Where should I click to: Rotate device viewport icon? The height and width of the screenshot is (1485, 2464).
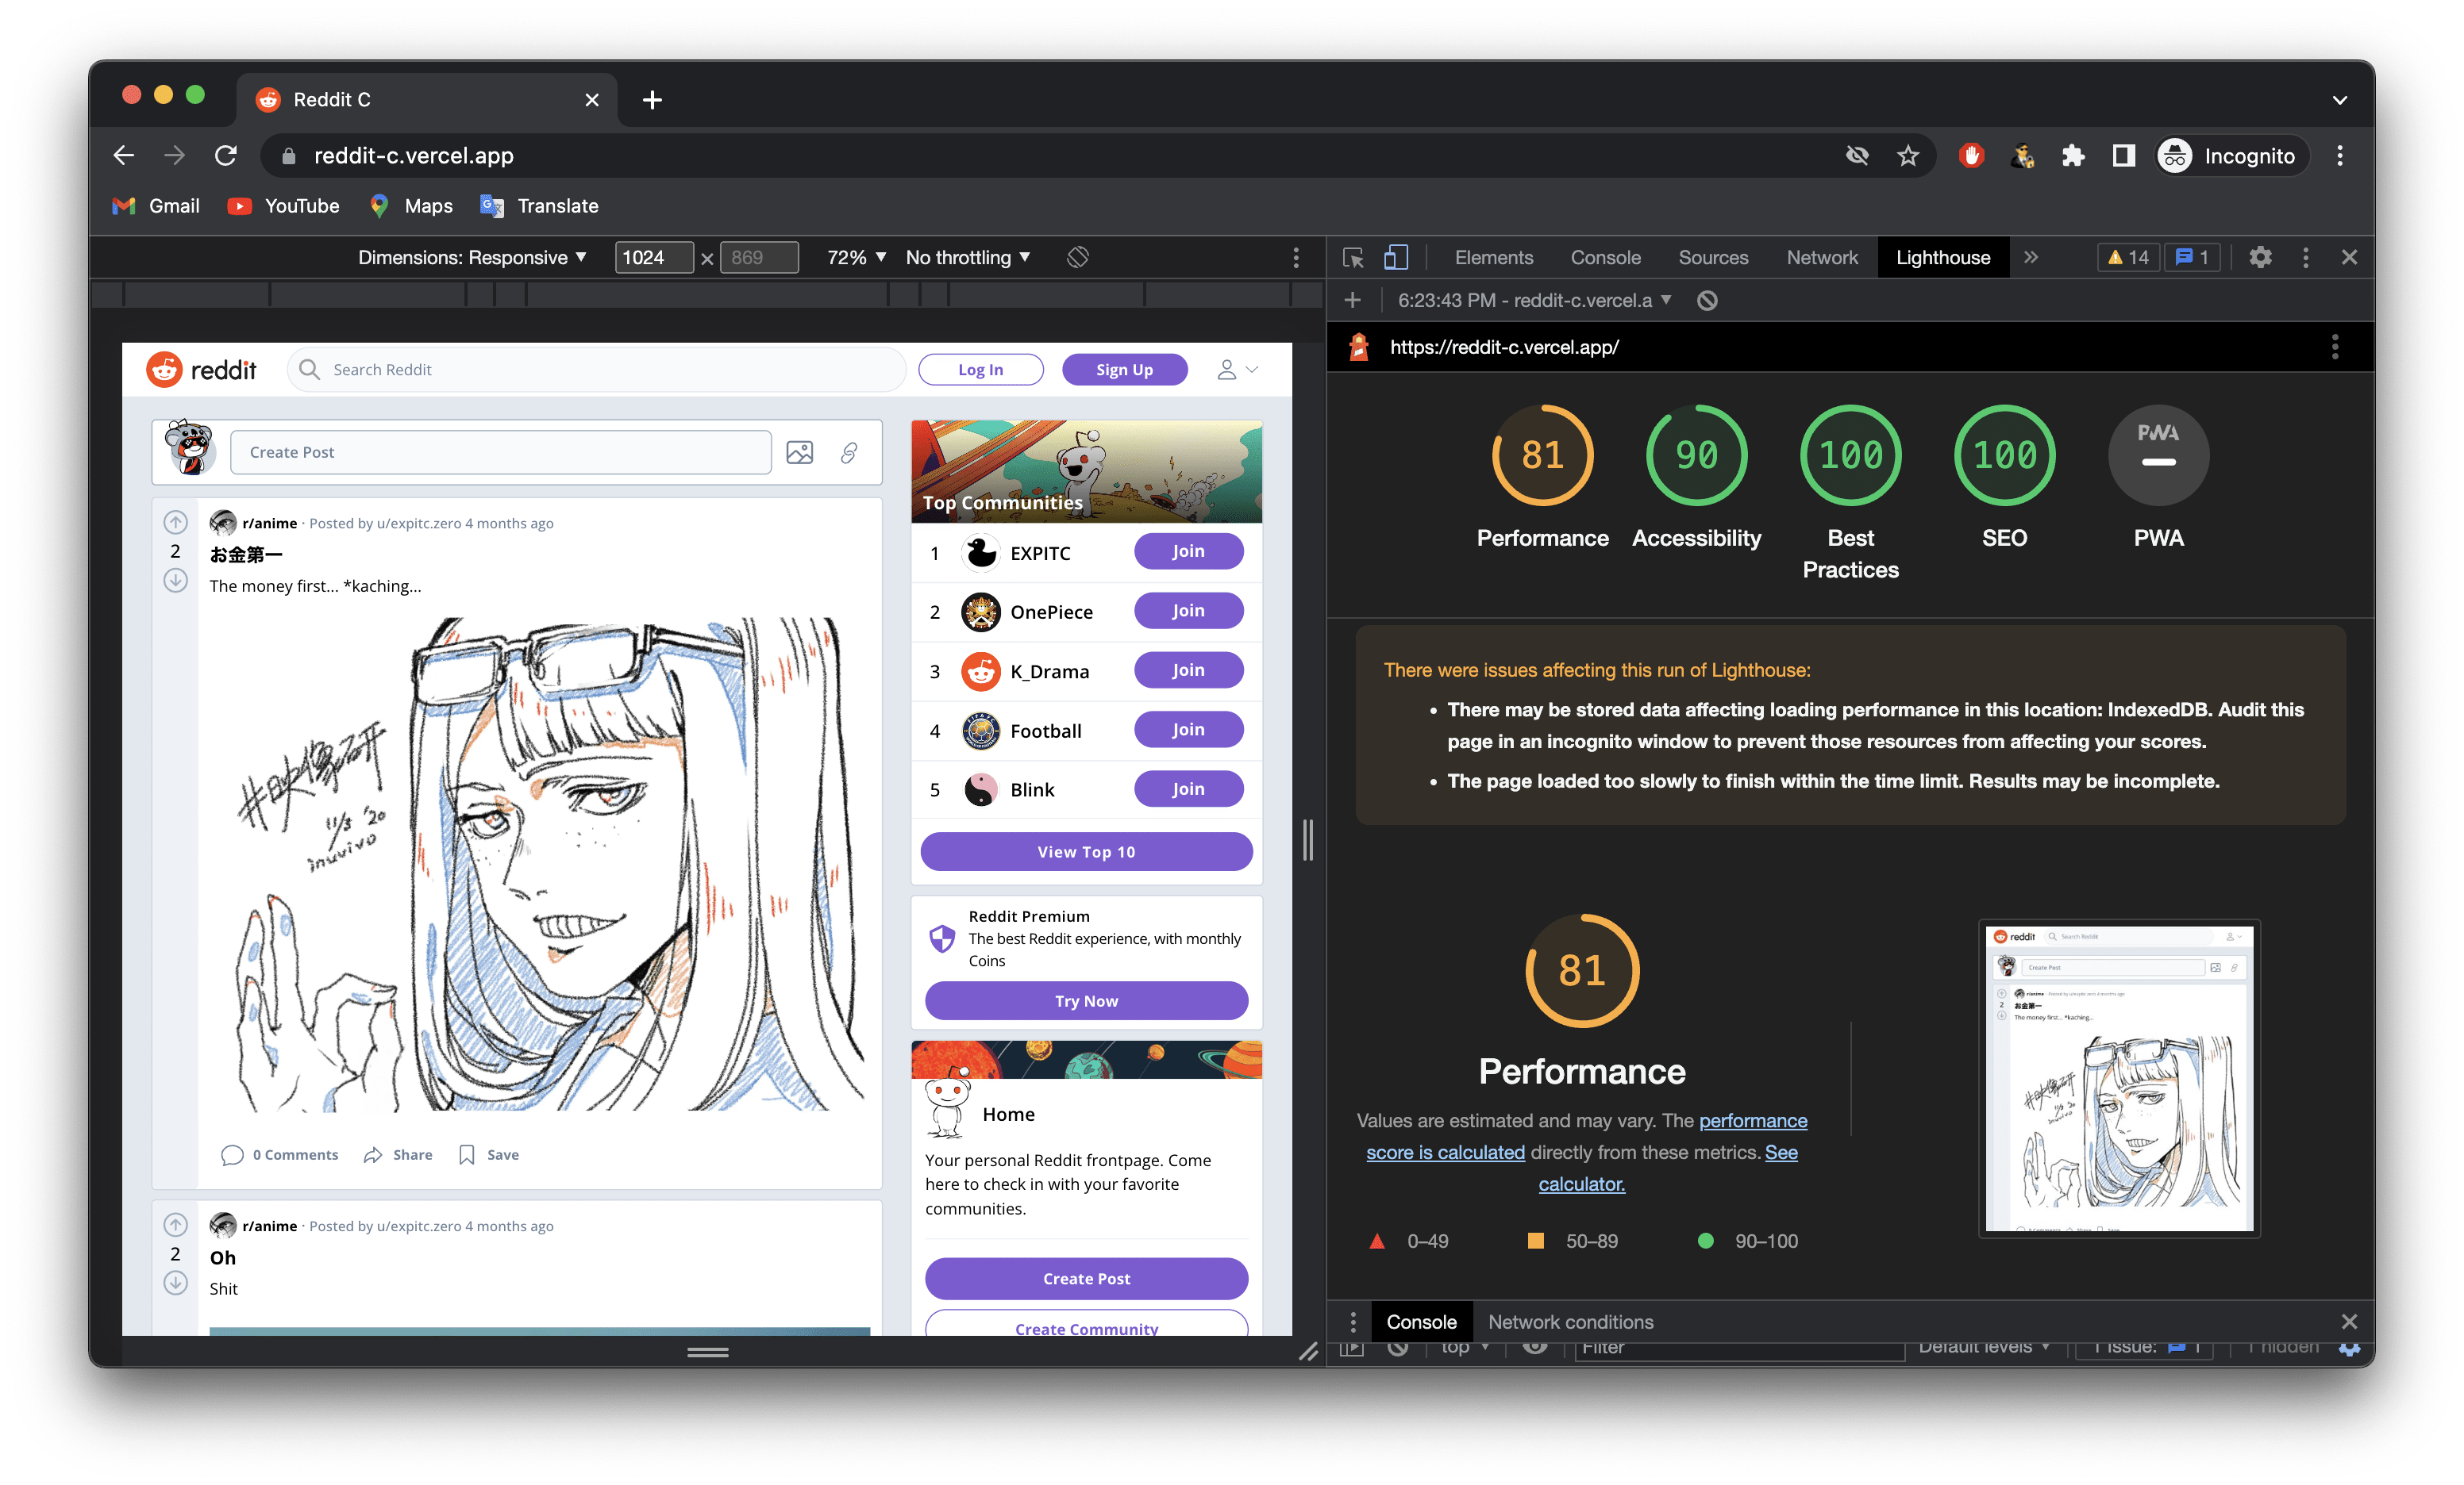click(x=1077, y=258)
